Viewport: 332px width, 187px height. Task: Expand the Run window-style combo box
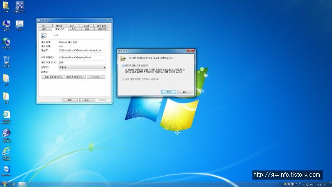[82, 67]
